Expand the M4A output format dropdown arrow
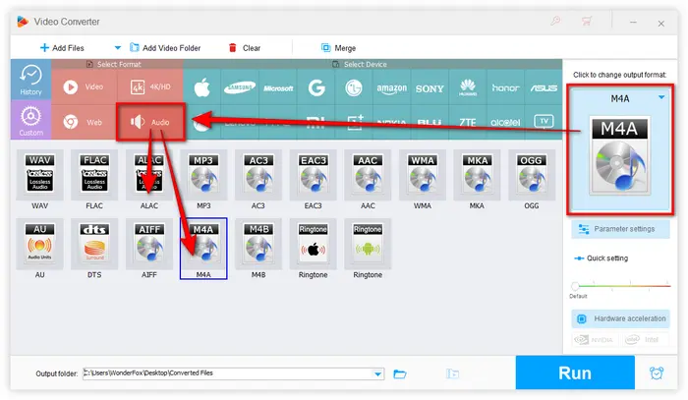 661,97
